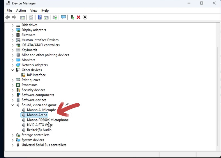The width and height of the screenshot is (221, 158).
Task: Expand the Network adapters node
Action: pyautogui.click(x=13, y=65)
